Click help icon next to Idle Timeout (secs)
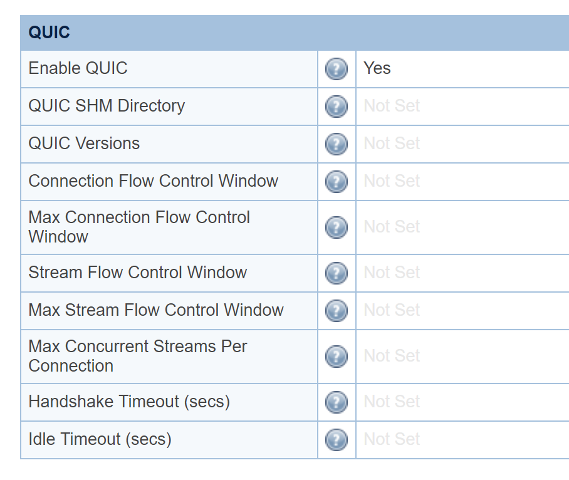Screen dimensions: 569x480 tap(337, 439)
